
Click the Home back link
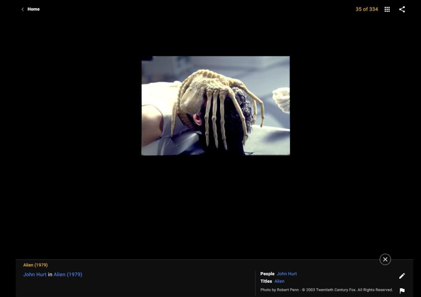point(33,9)
